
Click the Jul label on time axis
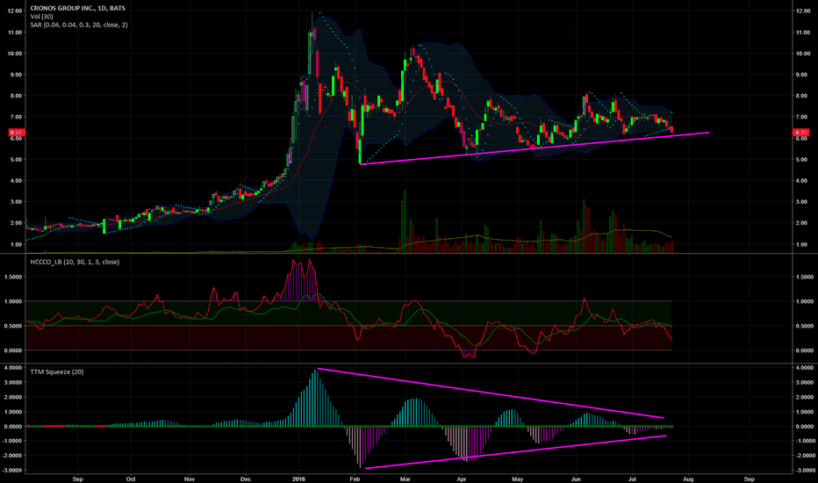632,479
